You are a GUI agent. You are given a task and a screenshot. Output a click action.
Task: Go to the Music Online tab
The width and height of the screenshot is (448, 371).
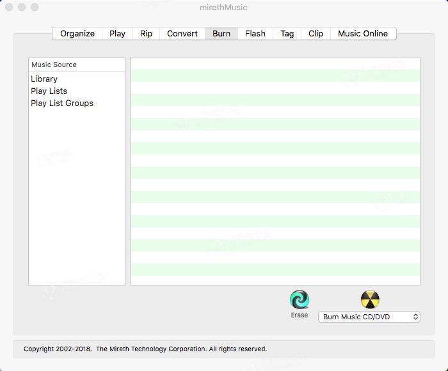(363, 34)
